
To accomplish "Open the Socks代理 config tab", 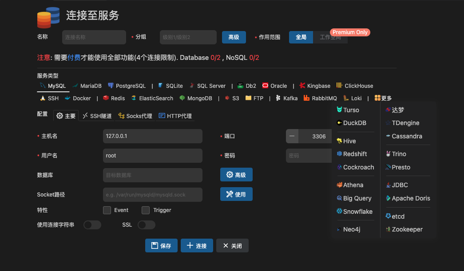I will [135, 116].
